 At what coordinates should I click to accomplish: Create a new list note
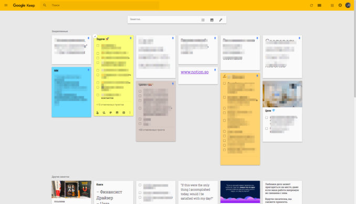(203, 20)
